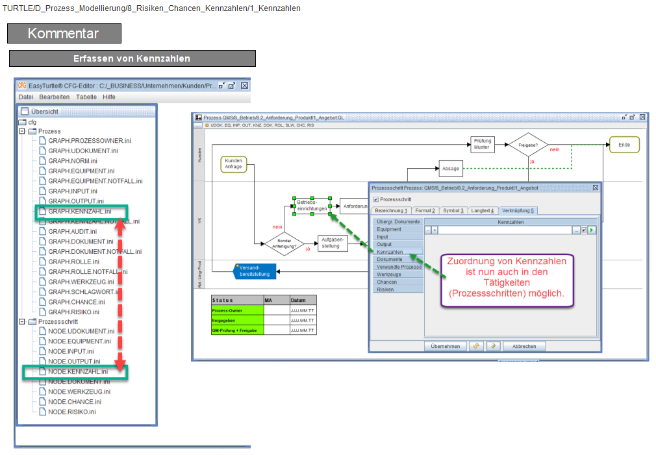Iconify the CFG-Editor window
The image size is (656, 455).
click(x=222, y=85)
